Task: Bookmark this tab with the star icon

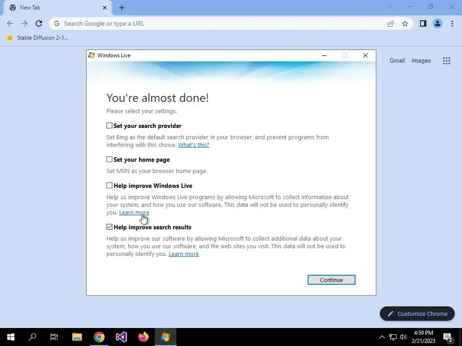Action: 405,23
